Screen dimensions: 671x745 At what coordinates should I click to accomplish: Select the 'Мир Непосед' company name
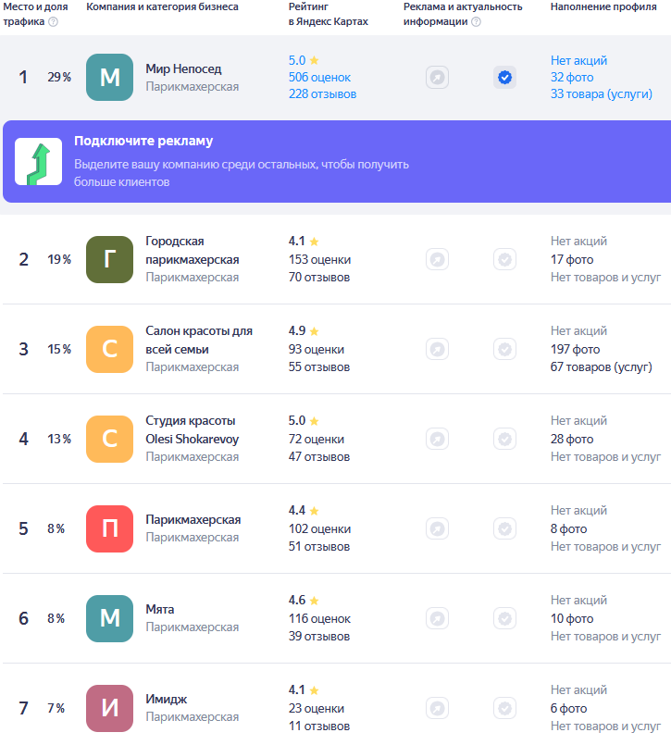(x=183, y=69)
